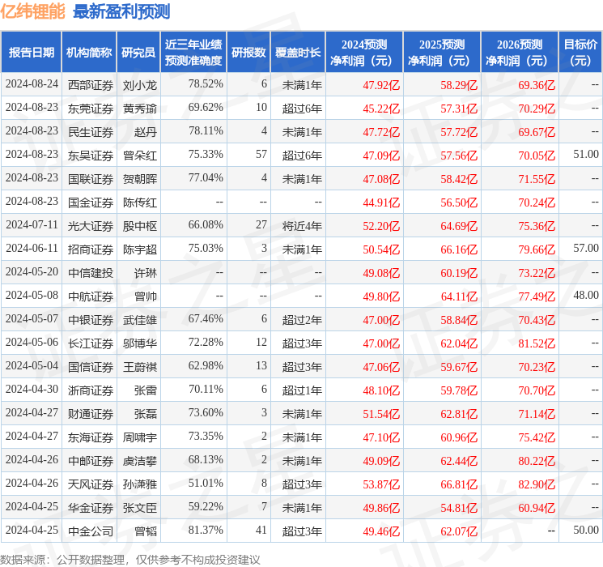Click the 82.90亿 2026 profit value
The width and height of the screenshot is (603, 567).
point(537,484)
